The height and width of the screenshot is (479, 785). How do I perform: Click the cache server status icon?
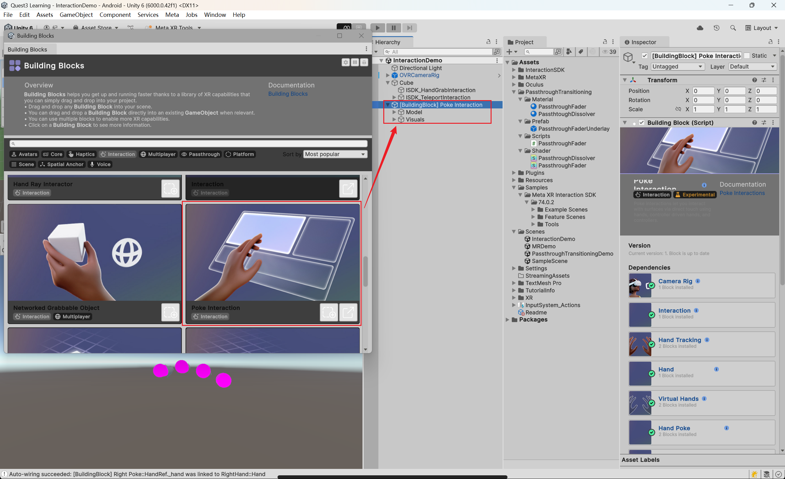point(767,474)
